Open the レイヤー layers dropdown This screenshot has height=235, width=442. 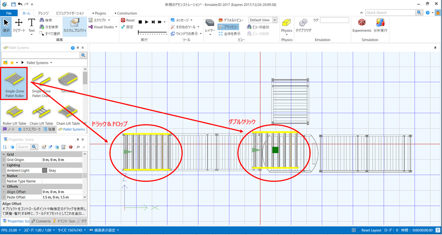[x=210, y=26]
